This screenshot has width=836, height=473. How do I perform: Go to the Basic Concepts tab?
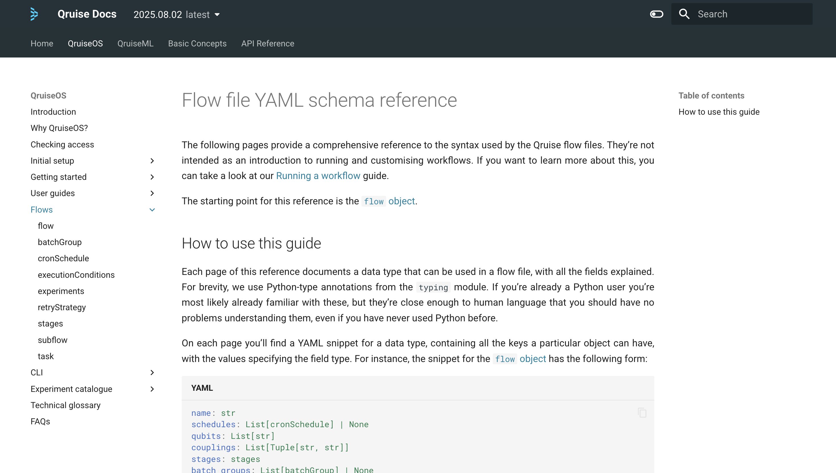pyautogui.click(x=197, y=44)
